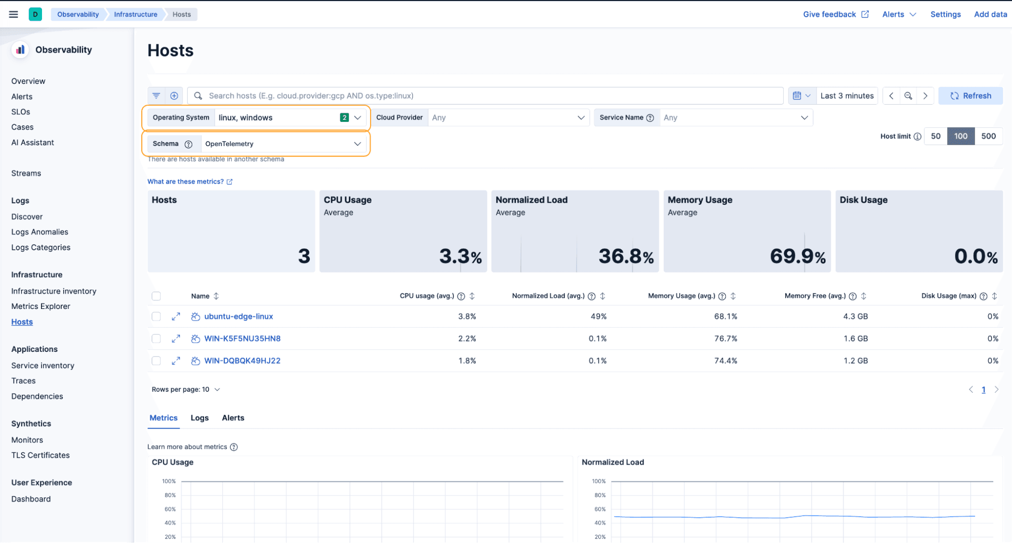This screenshot has height=543, width=1012.
Task: Switch to the Logs tab
Action: coord(199,418)
